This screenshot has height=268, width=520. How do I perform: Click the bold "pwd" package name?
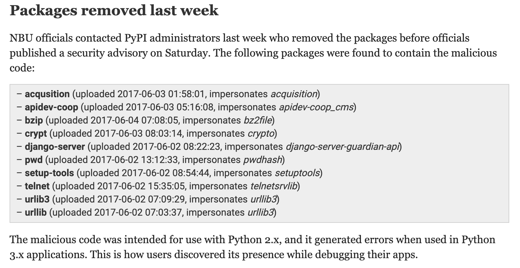click(34, 160)
